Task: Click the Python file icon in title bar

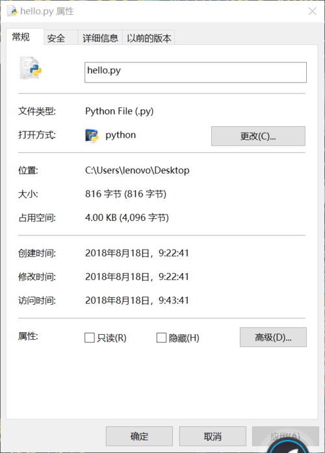Action: 13,11
